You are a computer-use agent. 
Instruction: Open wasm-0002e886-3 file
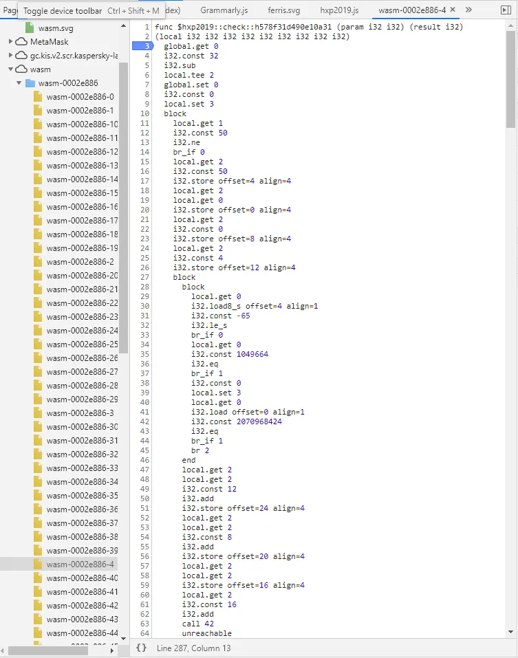[x=80, y=413]
